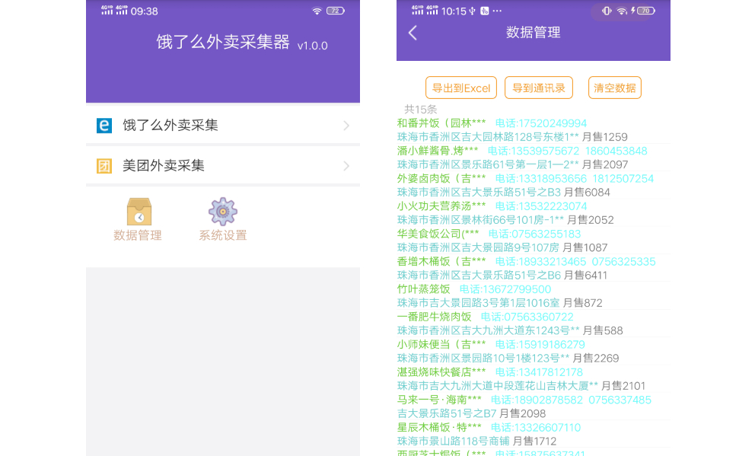Screen dimensions: 755x456
Task: Tap the vibrate mode icon in the status bar
Action: click(x=607, y=11)
